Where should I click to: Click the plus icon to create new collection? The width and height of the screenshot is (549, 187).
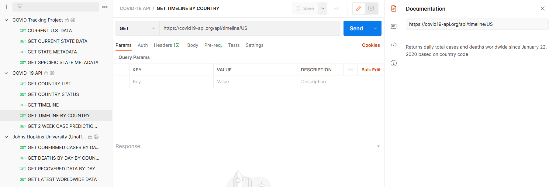(6, 7)
